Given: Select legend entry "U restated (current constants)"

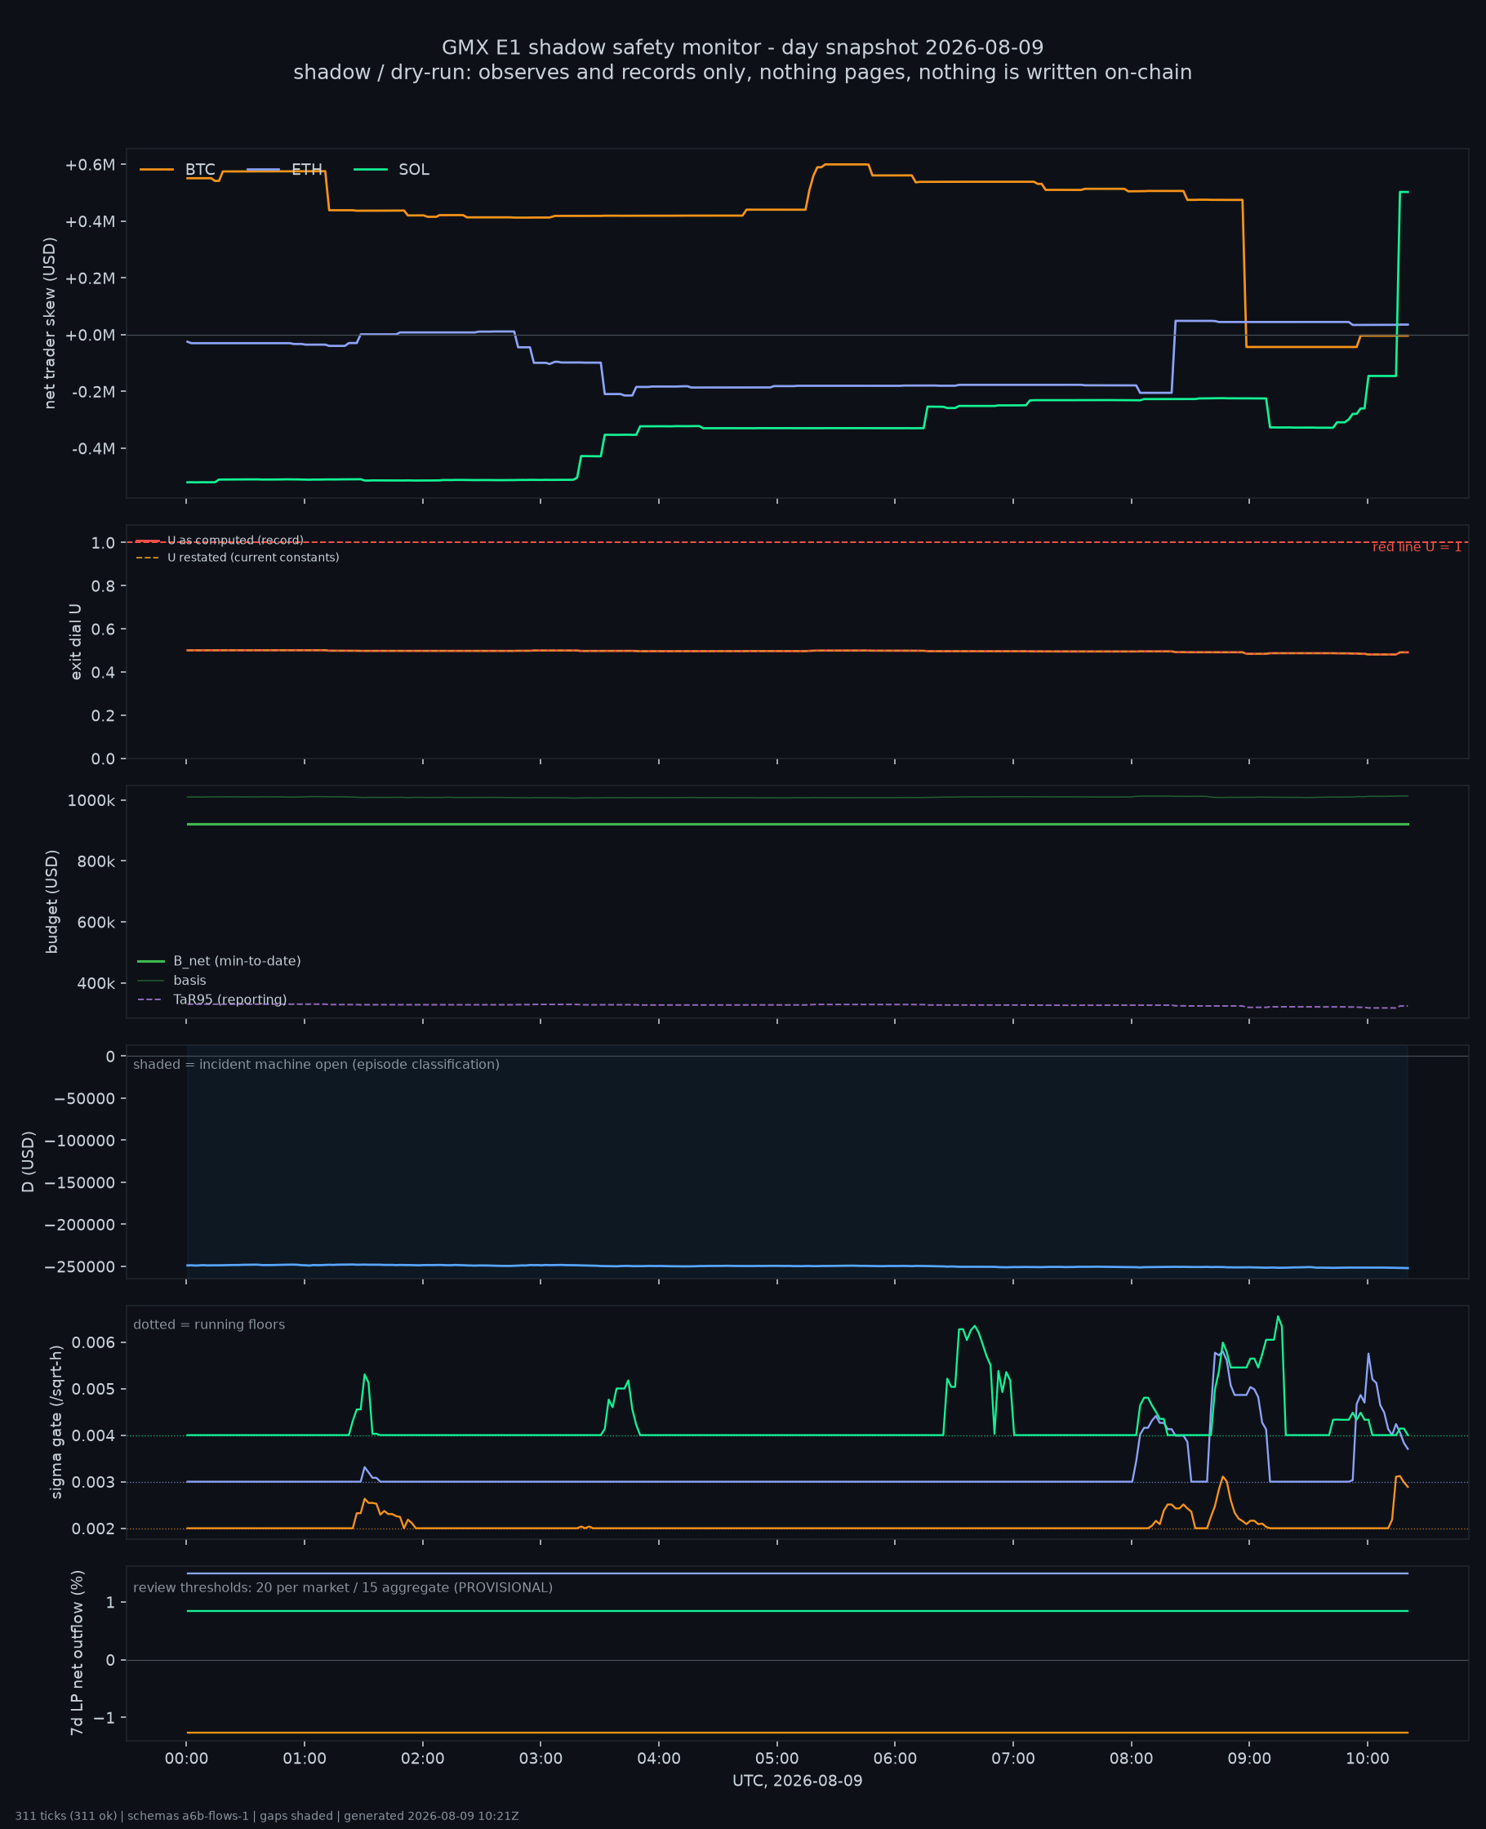Looking at the screenshot, I should [253, 558].
